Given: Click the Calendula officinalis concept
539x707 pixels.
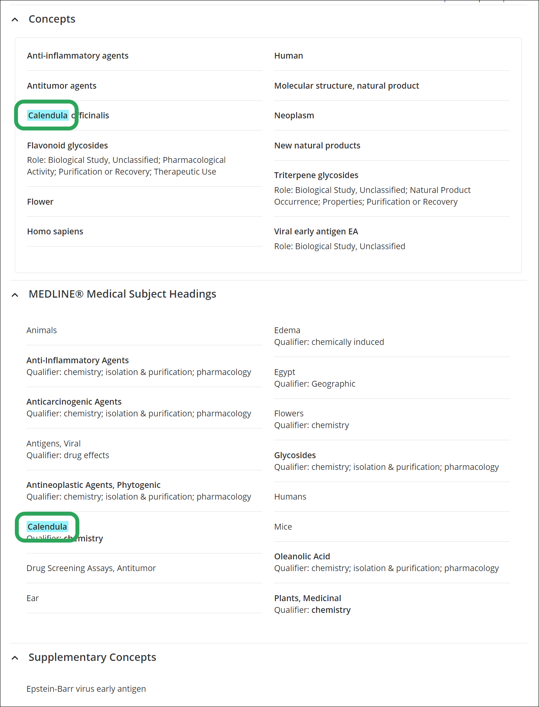Looking at the screenshot, I should point(68,115).
